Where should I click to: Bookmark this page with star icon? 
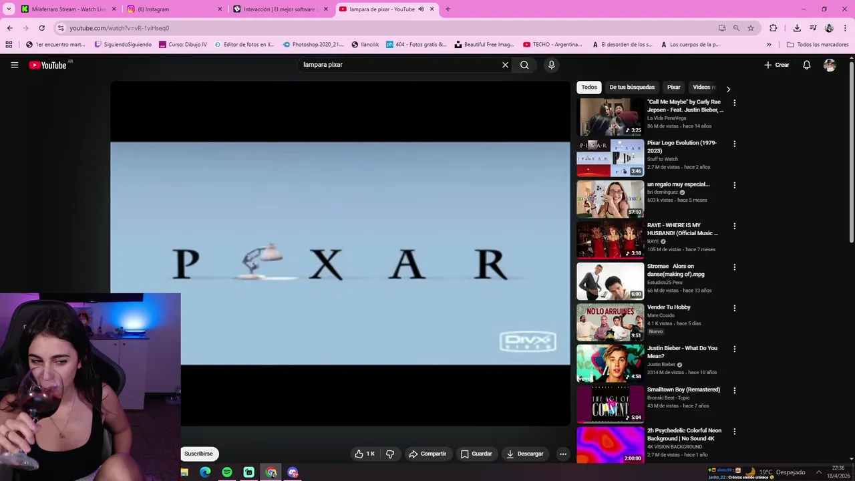(751, 28)
